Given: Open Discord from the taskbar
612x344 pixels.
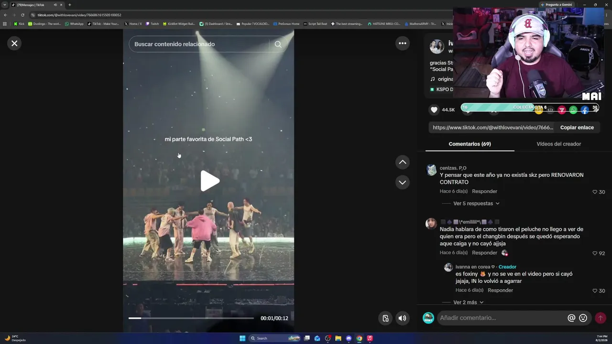Looking at the screenshot, I should [349, 338].
